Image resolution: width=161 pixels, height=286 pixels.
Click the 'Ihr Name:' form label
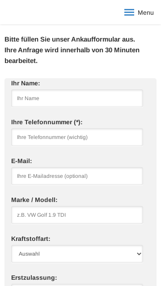coord(25,84)
